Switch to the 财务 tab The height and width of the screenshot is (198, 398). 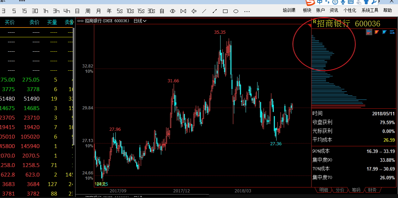point(372,190)
